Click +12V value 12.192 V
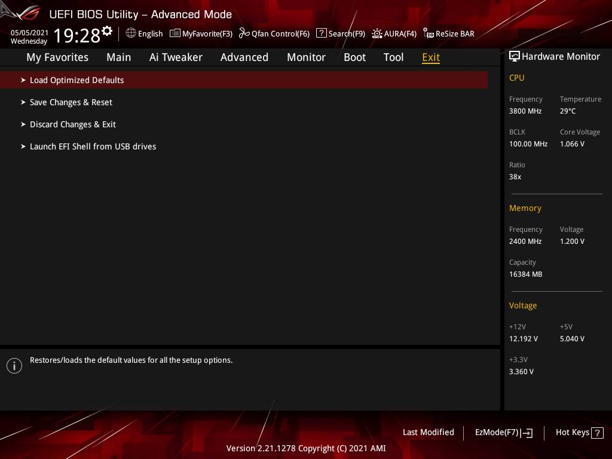Image resolution: width=612 pixels, height=459 pixels. pyautogui.click(x=523, y=339)
